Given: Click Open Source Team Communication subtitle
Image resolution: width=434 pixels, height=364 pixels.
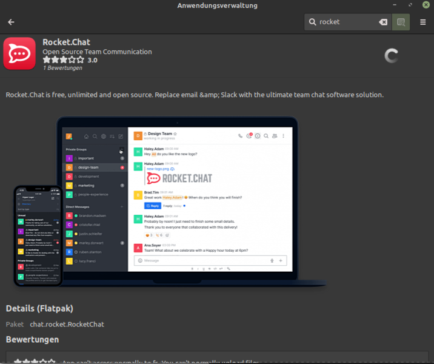Looking at the screenshot, I should click(x=97, y=52).
